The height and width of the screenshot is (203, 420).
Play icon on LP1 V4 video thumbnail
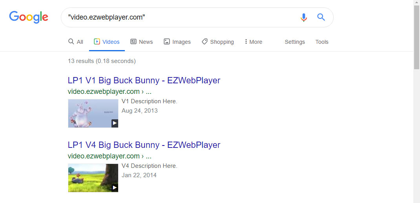click(114, 188)
